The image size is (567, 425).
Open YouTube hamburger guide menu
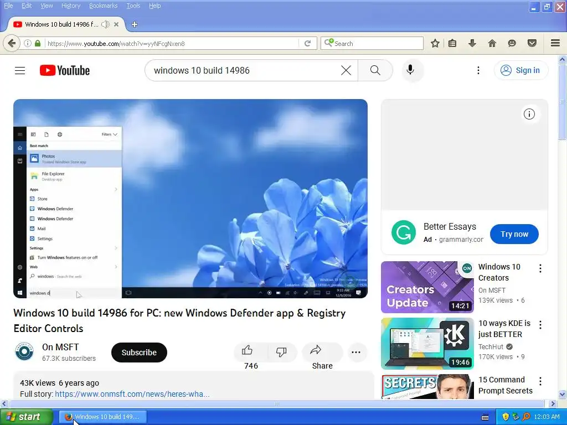tap(20, 70)
